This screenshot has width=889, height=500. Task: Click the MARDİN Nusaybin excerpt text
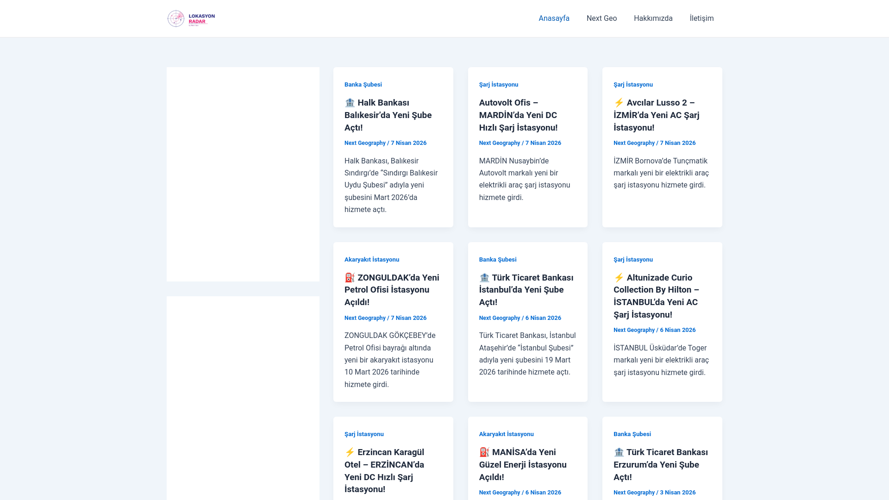525,179
